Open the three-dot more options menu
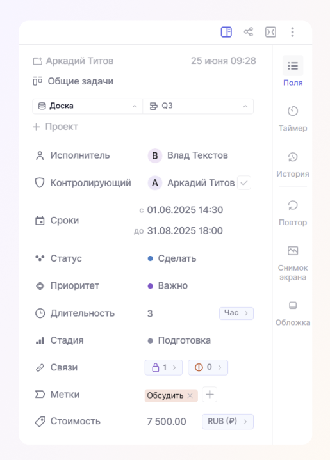 (292, 32)
